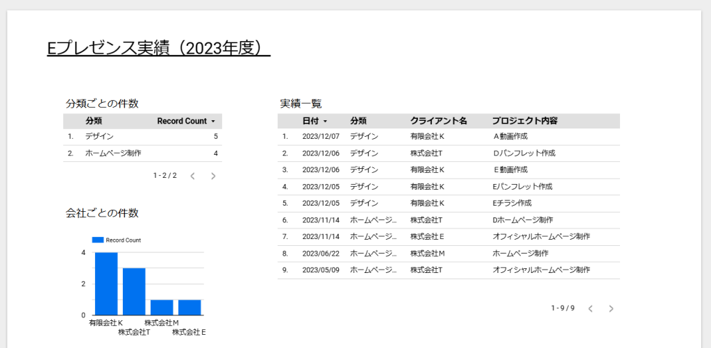Click the 有限会社K bar in chart
Image resolution: width=711 pixels, height=348 pixels.
coord(106,283)
